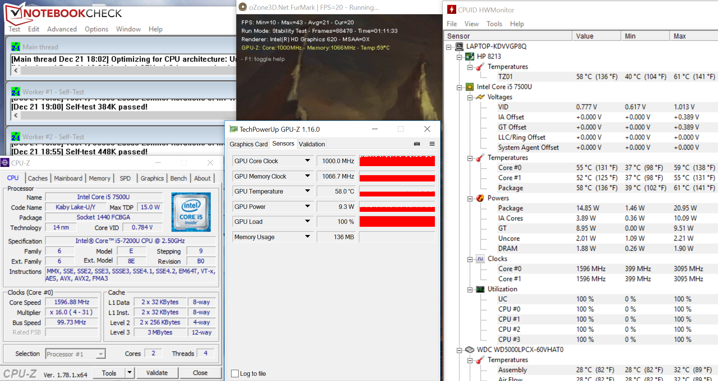Screen dimensions: 718x381
Task: Click the FurMark window title icon
Action: (x=243, y=7)
